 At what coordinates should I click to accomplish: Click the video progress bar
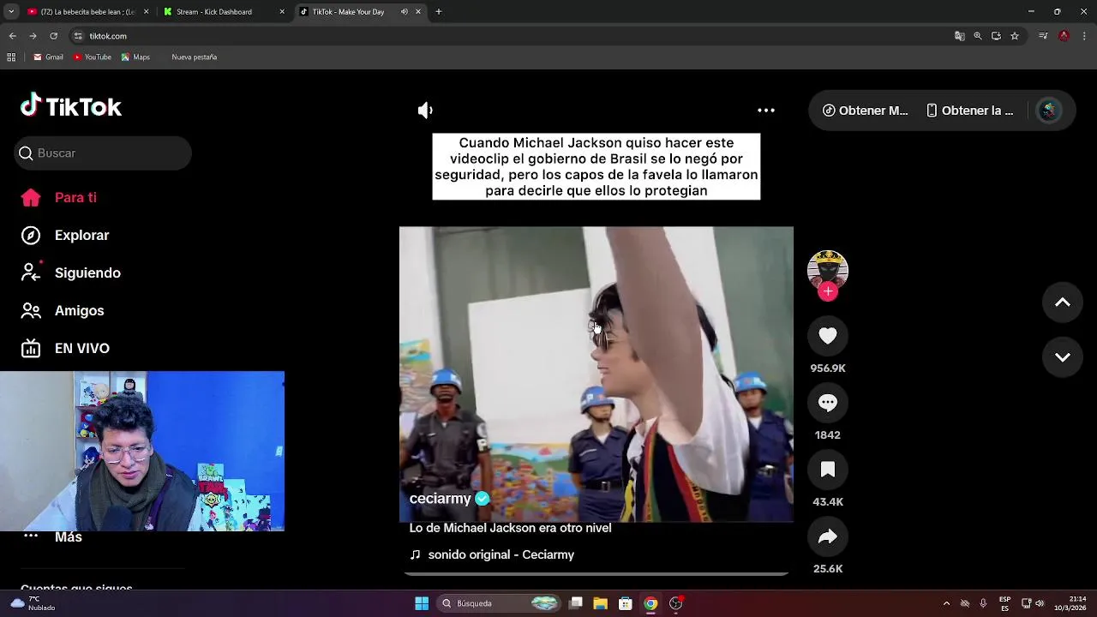tap(596, 573)
